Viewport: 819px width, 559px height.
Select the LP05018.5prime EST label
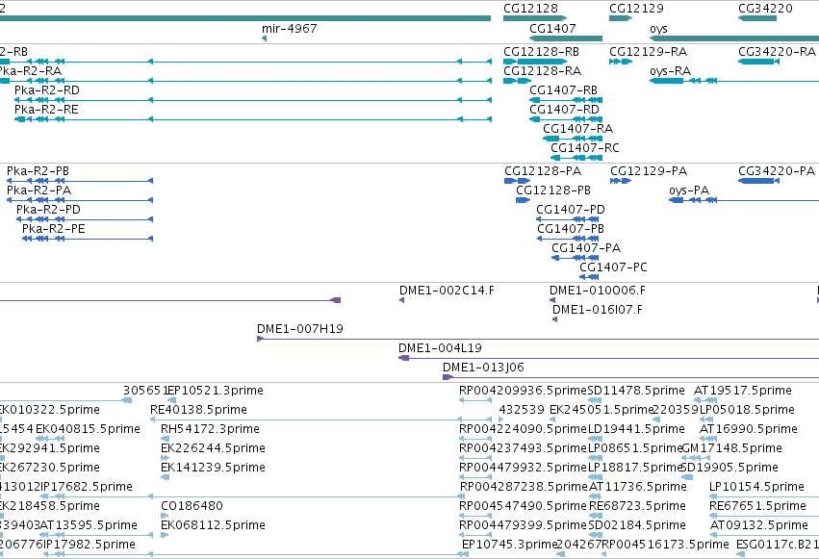click(747, 410)
